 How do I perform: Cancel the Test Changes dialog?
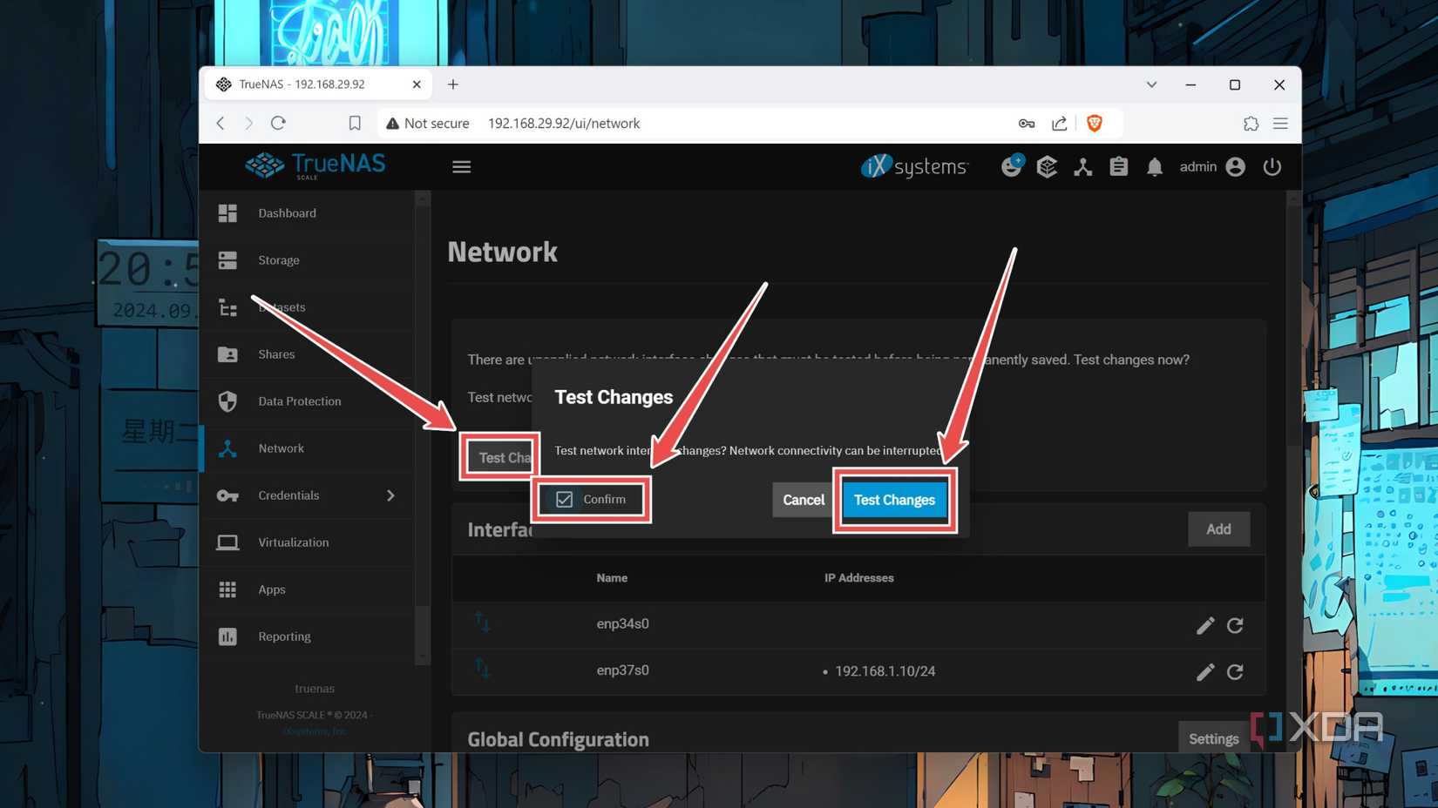point(804,500)
